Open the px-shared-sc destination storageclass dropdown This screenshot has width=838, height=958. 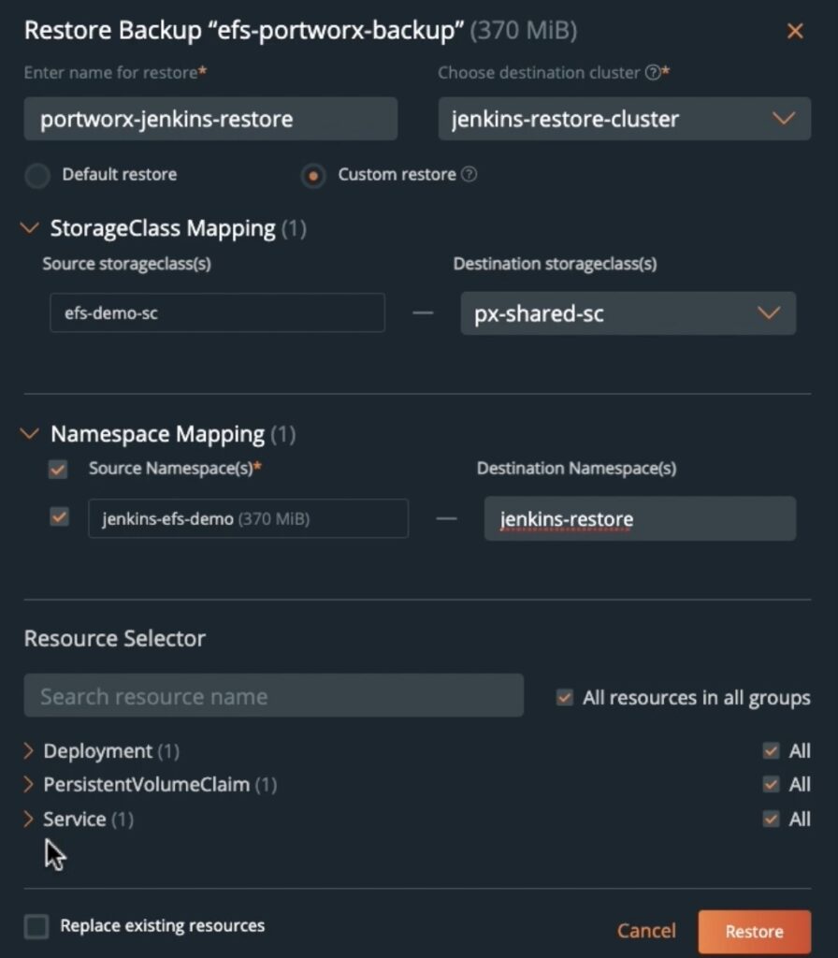[x=628, y=313]
